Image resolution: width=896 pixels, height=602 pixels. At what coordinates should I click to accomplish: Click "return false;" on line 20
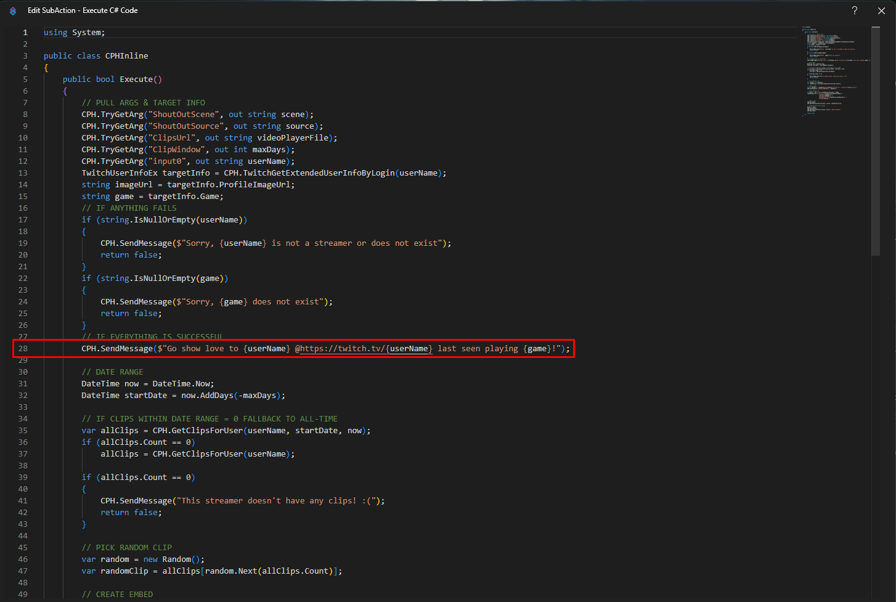coord(131,255)
